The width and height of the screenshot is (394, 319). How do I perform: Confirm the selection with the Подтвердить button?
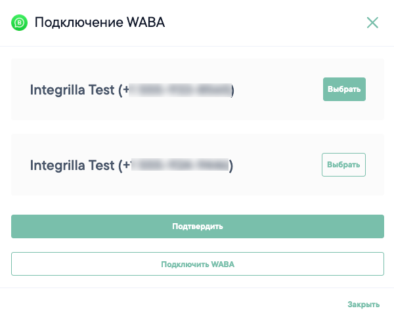click(x=198, y=226)
